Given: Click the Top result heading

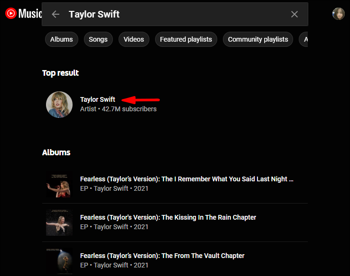Looking at the screenshot, I should [61, 73].
